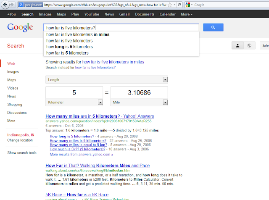Expand the More menu in black bar

coord(187,14)
